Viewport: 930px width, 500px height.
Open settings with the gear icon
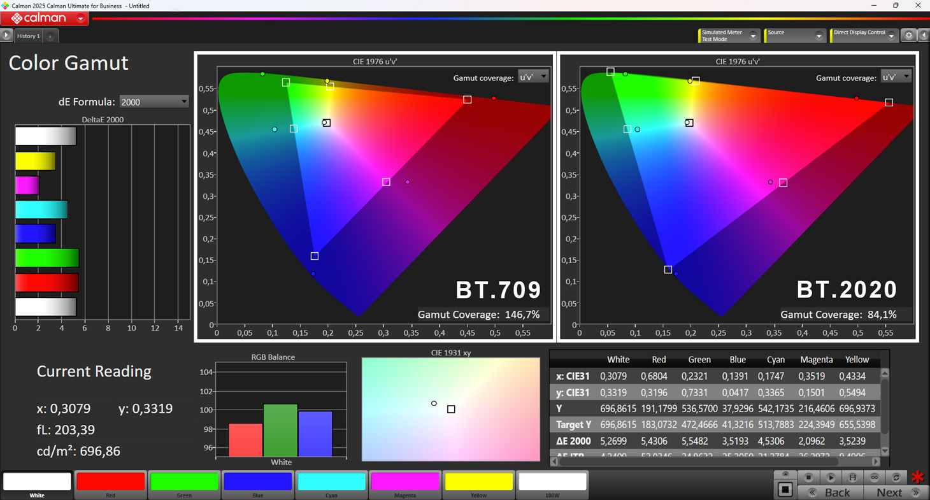pyautogui.click(x=909, y=36)
